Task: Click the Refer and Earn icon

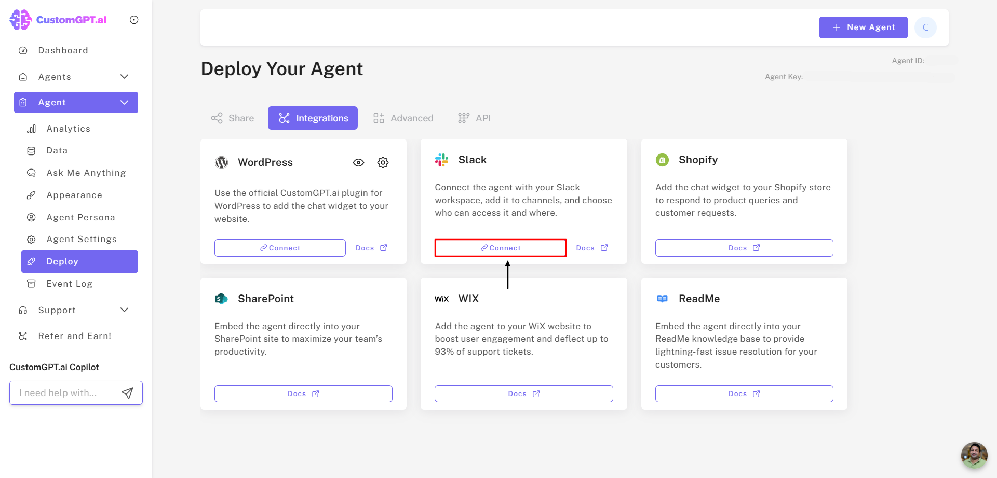Action: 23,336
